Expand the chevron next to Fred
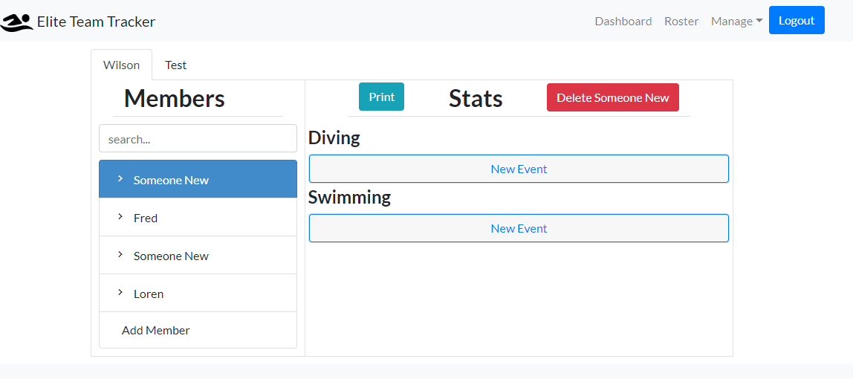 coord(120,217)
